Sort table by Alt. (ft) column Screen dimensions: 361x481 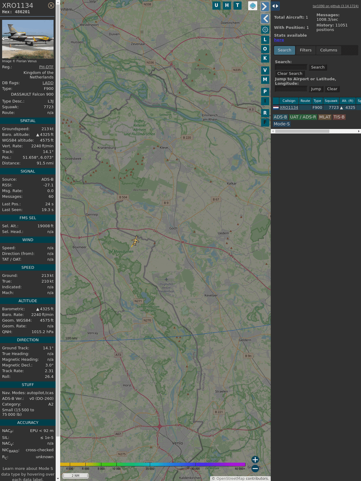[x=347, y=101]
